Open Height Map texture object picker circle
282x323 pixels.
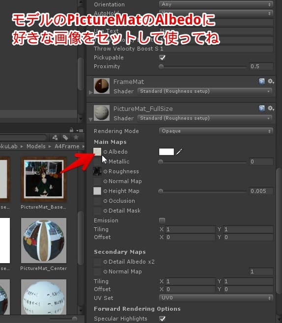pyautogui.click(x=105, y=191)
